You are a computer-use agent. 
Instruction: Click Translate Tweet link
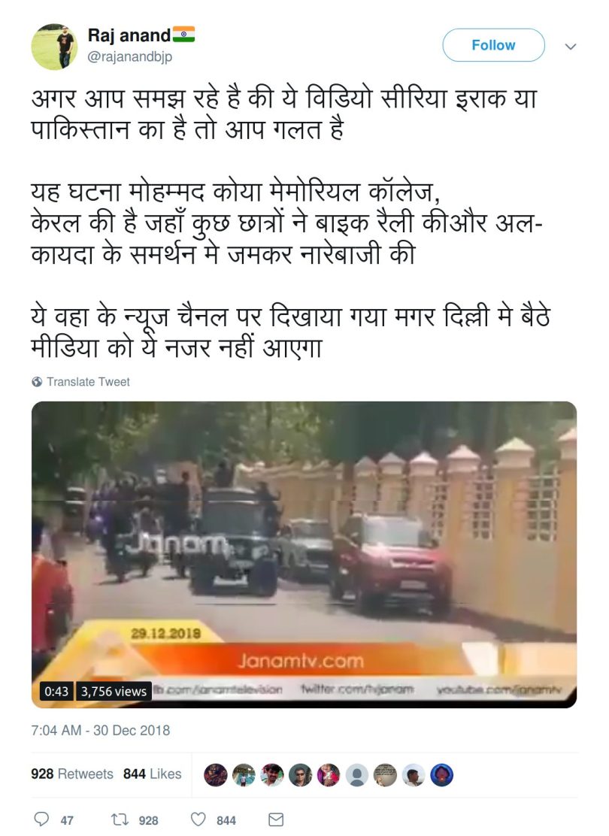point(88,382)
